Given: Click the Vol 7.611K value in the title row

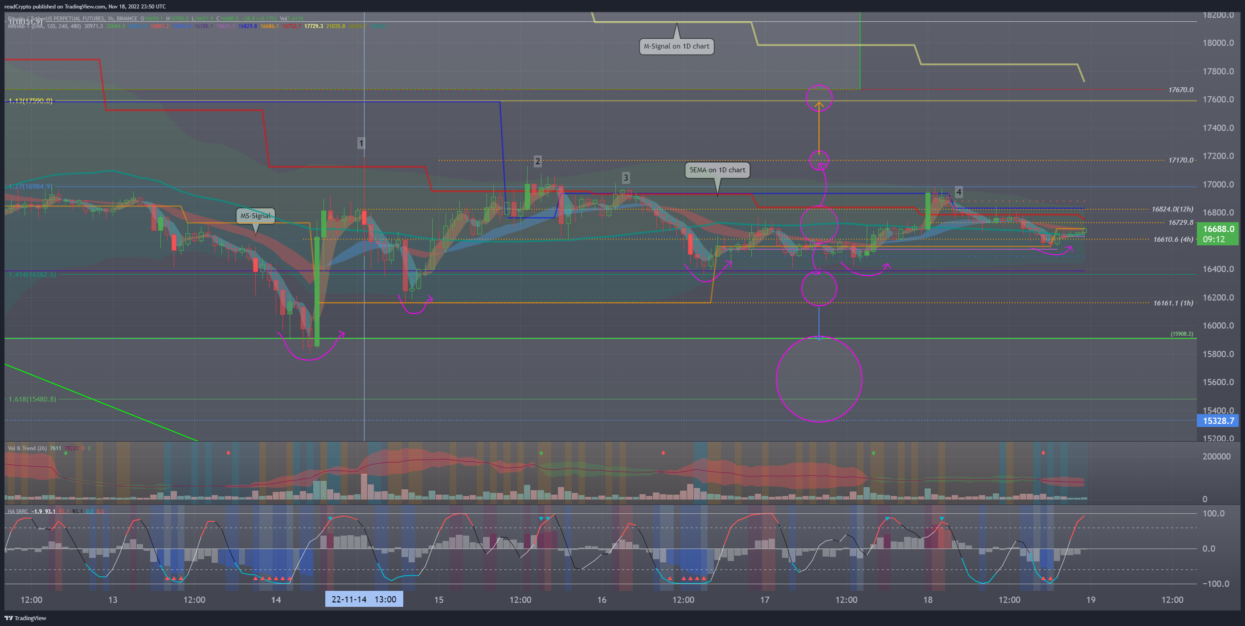Looking at the screenshot, I should 291,19.
